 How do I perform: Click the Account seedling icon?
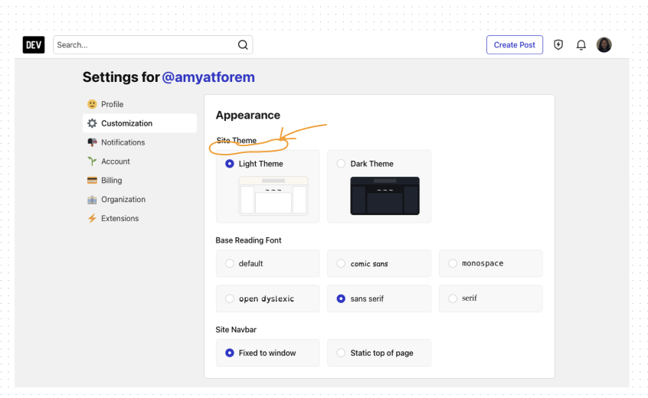click(x=92, y=161)
